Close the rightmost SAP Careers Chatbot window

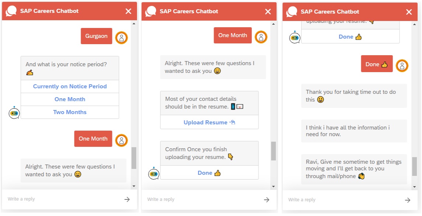click(409, 12)
